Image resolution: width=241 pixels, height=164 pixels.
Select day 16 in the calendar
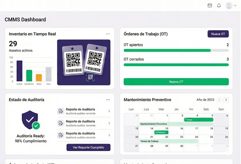pyautogui.click(x=181, y=128)
